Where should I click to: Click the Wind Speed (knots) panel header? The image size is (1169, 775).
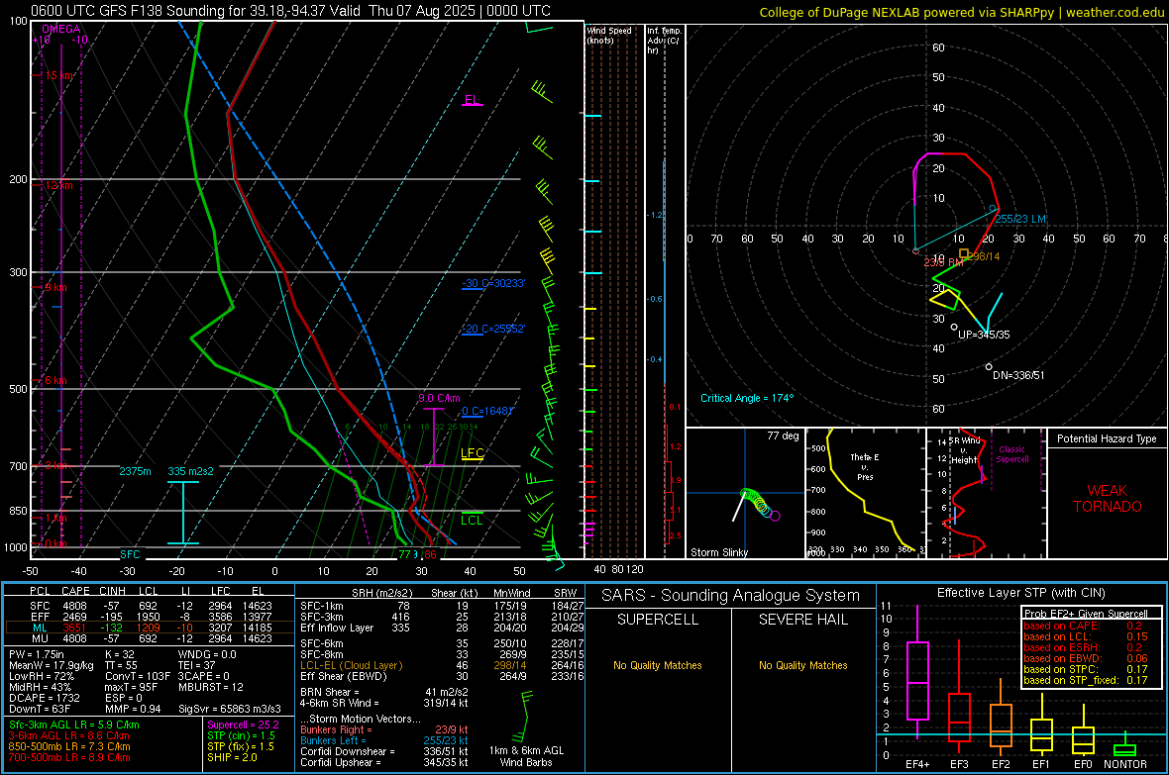[609, 35]
